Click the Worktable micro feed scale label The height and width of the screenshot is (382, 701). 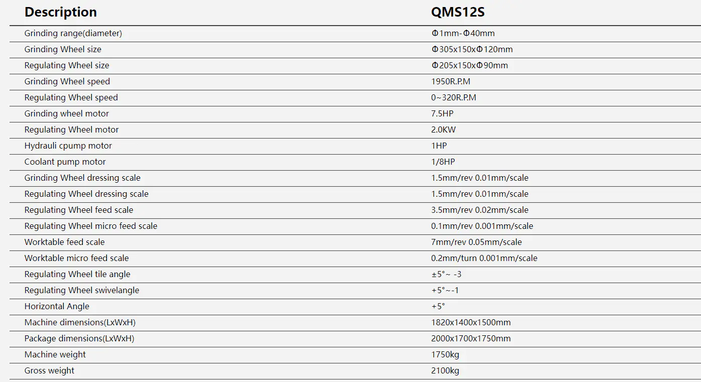[77, 258]
